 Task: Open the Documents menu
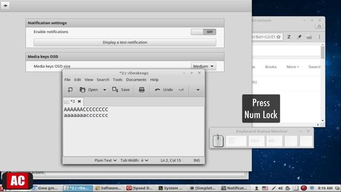pos(136,79)
